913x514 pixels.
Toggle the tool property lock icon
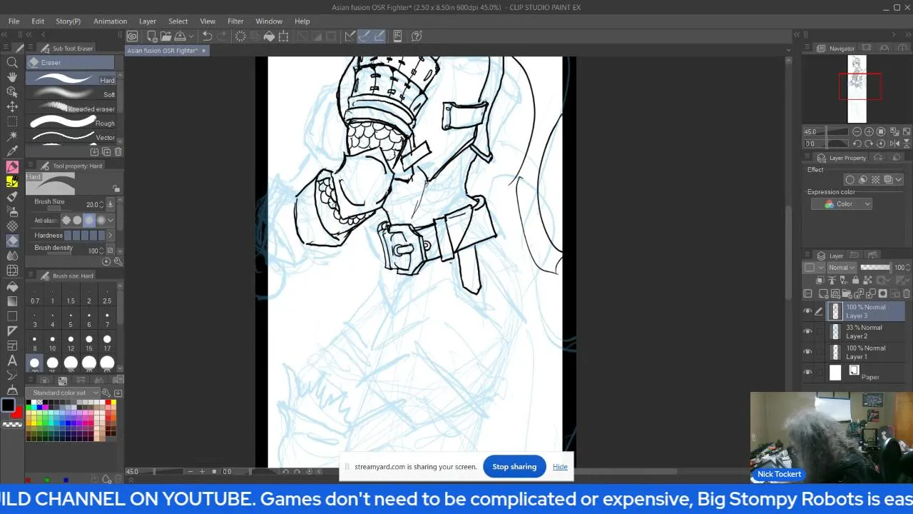[x=116, y=188]
